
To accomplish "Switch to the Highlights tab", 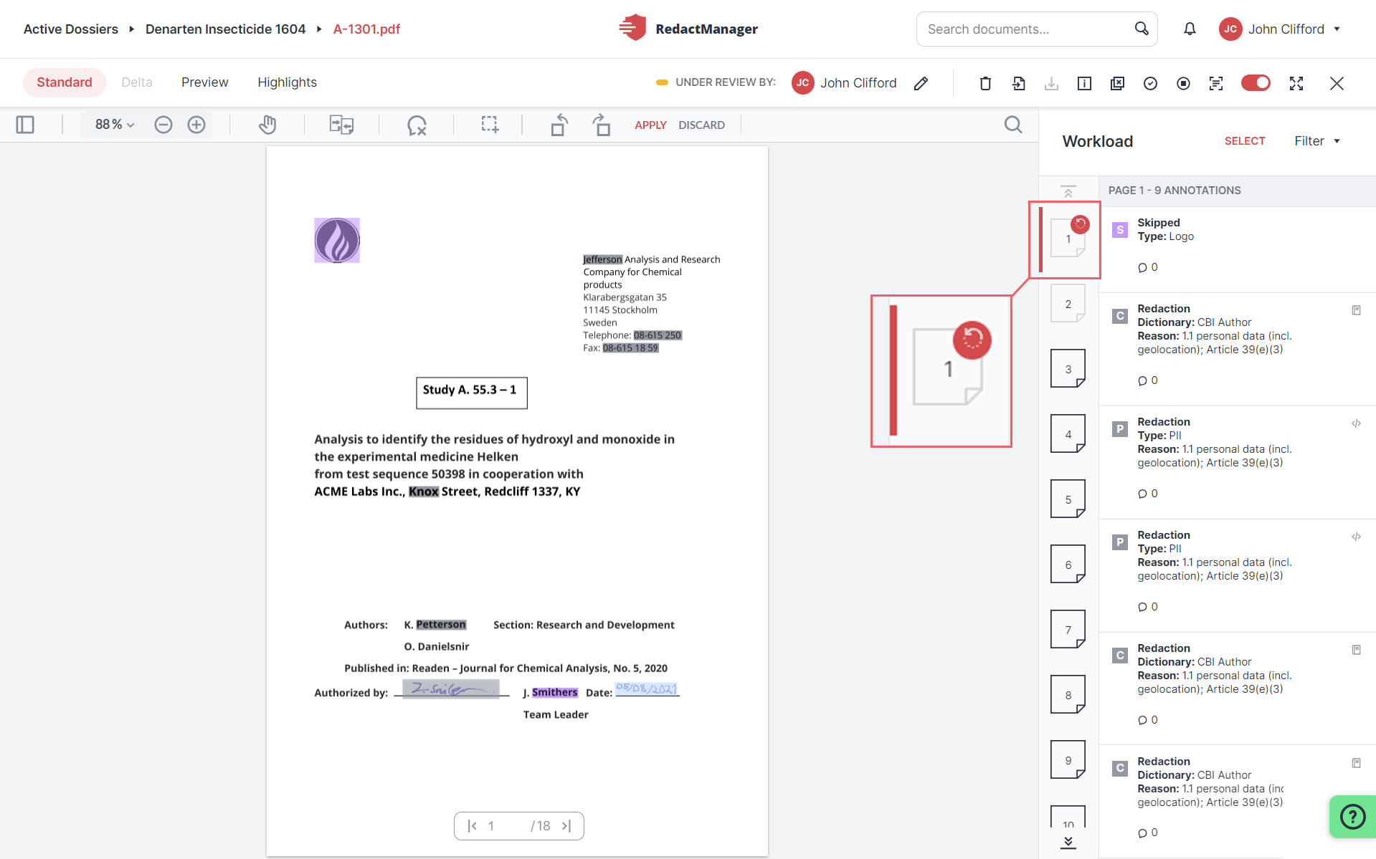I will pos(287,82).
